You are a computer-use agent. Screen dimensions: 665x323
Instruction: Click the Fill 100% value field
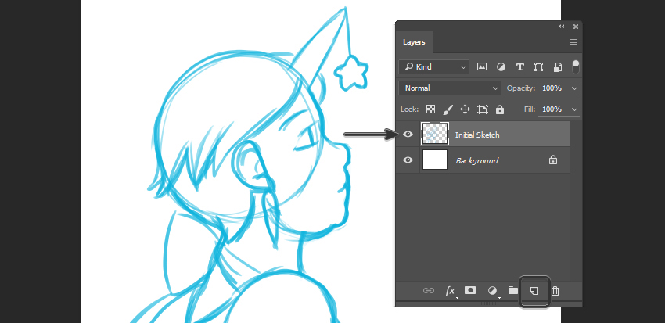[x=552, y=109]
